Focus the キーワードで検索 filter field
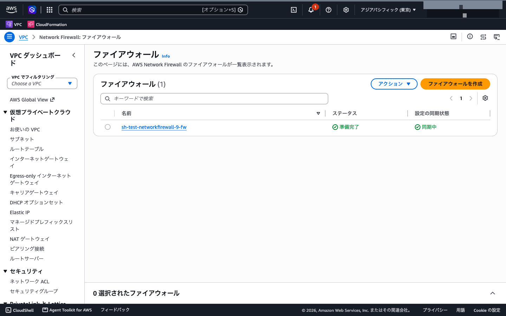This screenshot has width=506, height=316. pos(214,99)
